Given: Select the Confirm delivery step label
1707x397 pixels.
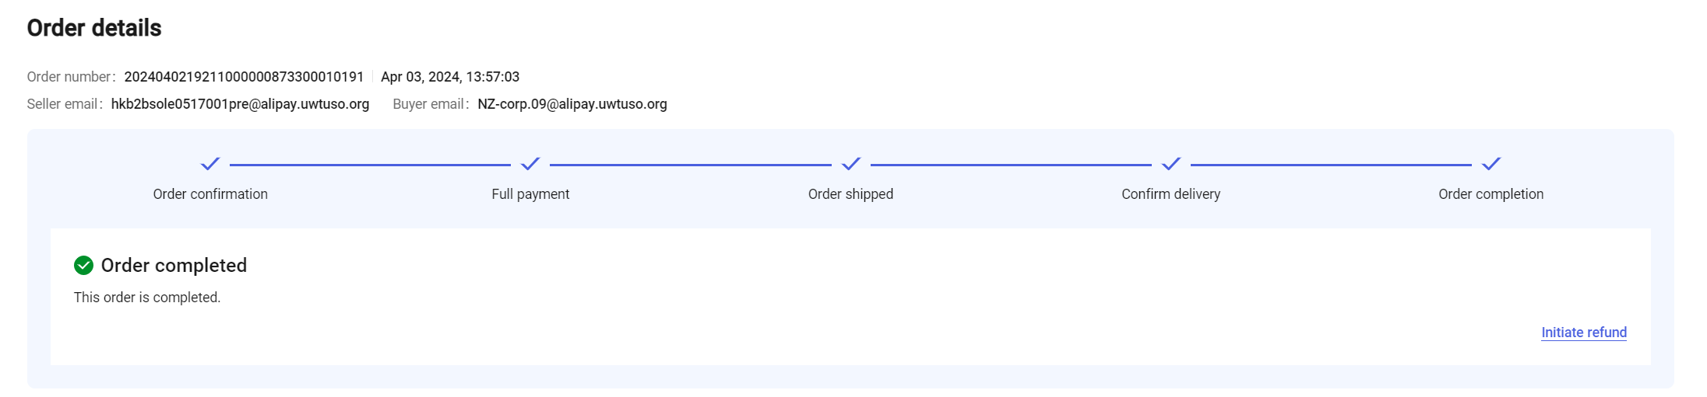Looking at the screenshot, I should point(1170,194).
